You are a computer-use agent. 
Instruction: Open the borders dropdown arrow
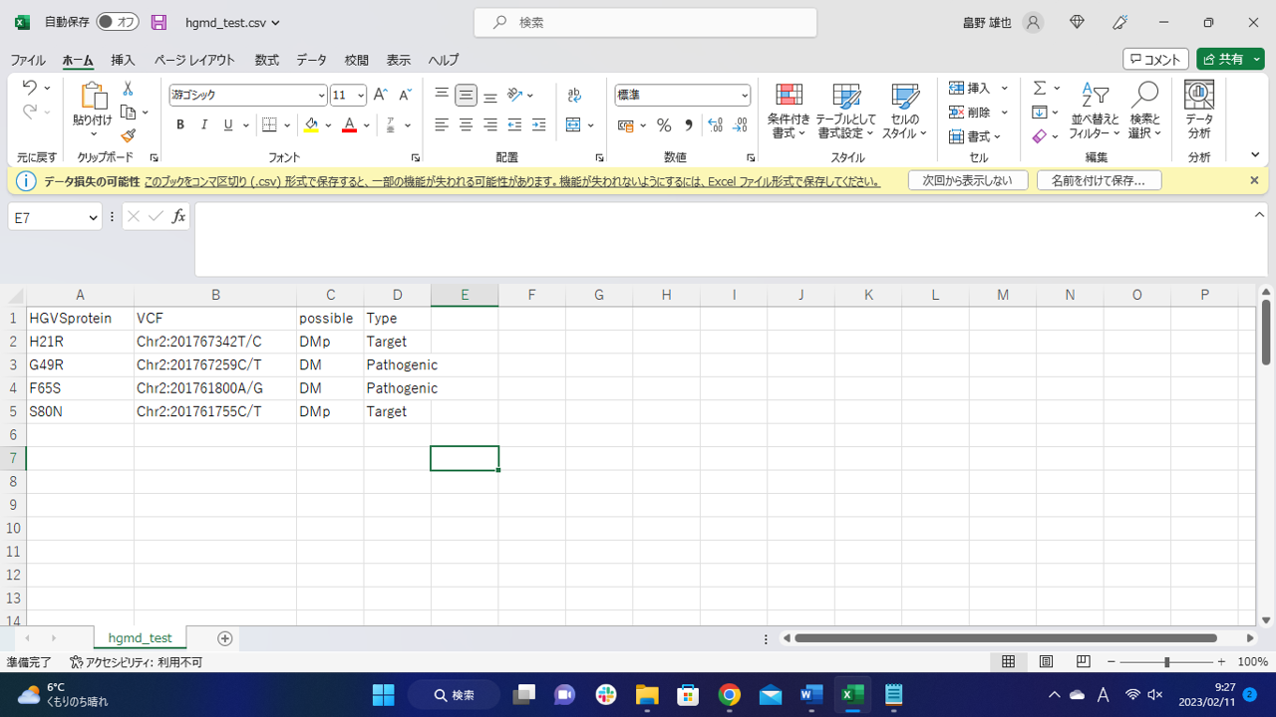coord(287,125)
